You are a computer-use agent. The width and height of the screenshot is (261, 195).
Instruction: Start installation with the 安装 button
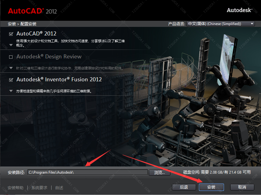[x=211, y=187]
